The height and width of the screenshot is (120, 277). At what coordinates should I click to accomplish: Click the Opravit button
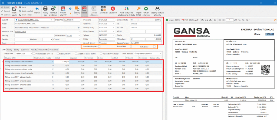click(5, 11)
